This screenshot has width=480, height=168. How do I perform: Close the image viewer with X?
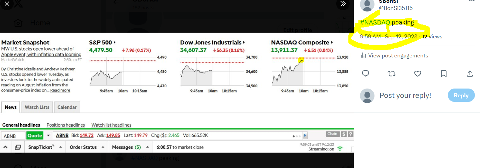pos(7,4)
